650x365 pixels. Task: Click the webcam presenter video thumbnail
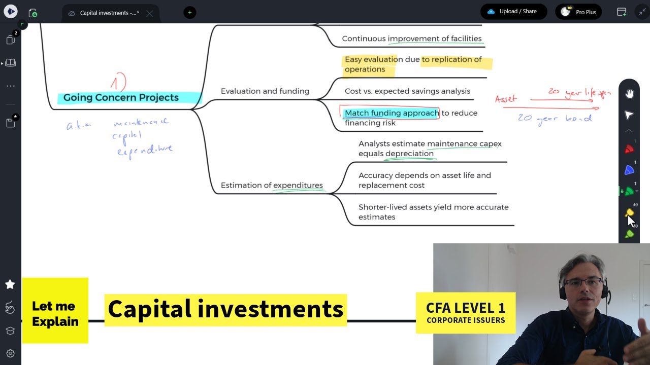(x=541, y=304)
